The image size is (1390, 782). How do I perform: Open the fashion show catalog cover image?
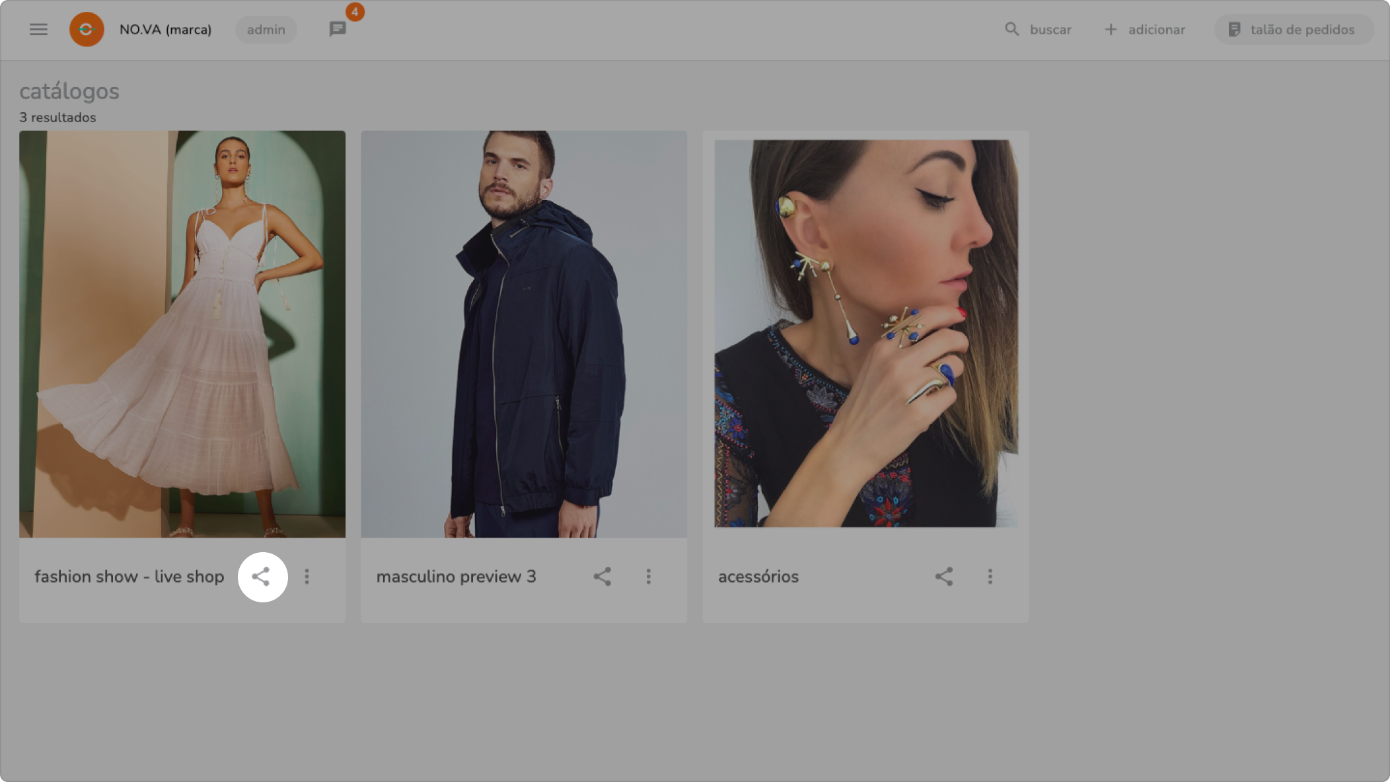click(x=182, y=334)
